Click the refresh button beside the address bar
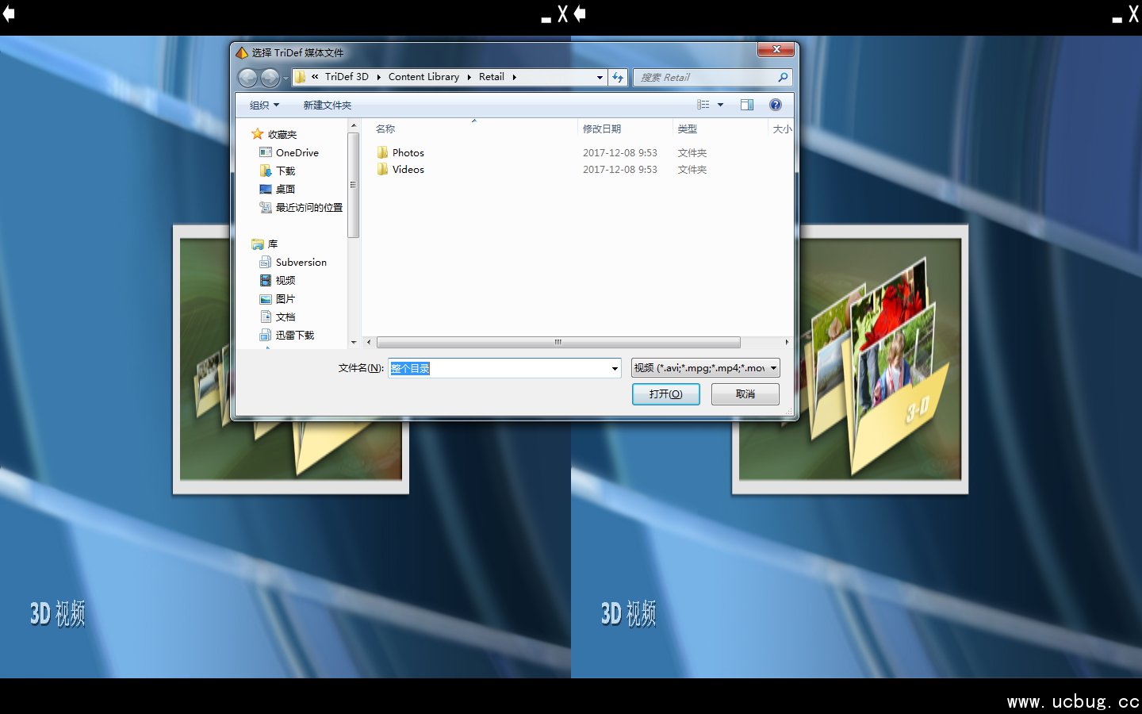This screenshot has width=1142, height=714. (x=618, y=78)
